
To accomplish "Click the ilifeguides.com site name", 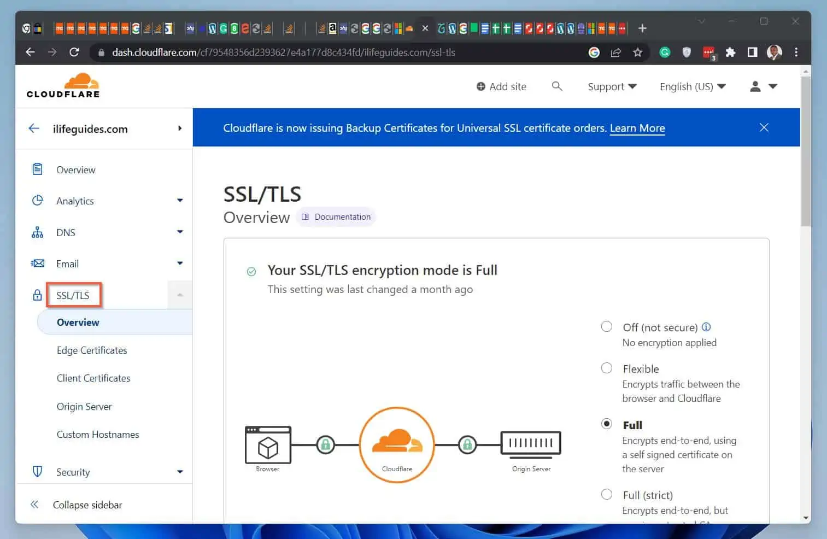I will [x=90, y=129].
